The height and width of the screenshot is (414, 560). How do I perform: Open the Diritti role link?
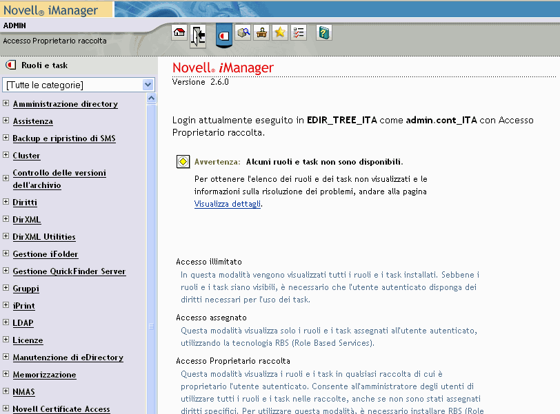25,203
